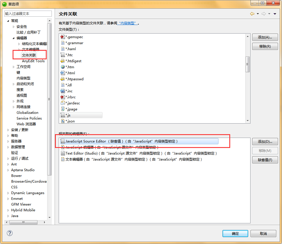Open the “内容类型” hyperlink
282x244 pixels.
tap(128, 23)
